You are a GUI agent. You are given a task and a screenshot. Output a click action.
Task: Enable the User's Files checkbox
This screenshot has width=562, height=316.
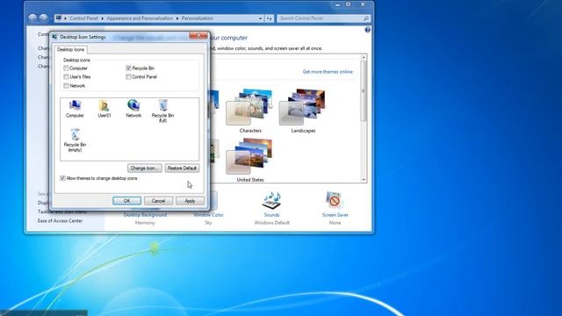click(66, 76)
